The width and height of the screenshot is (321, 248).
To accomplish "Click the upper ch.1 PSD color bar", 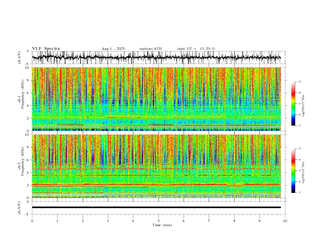I will [x=293, y=104].
